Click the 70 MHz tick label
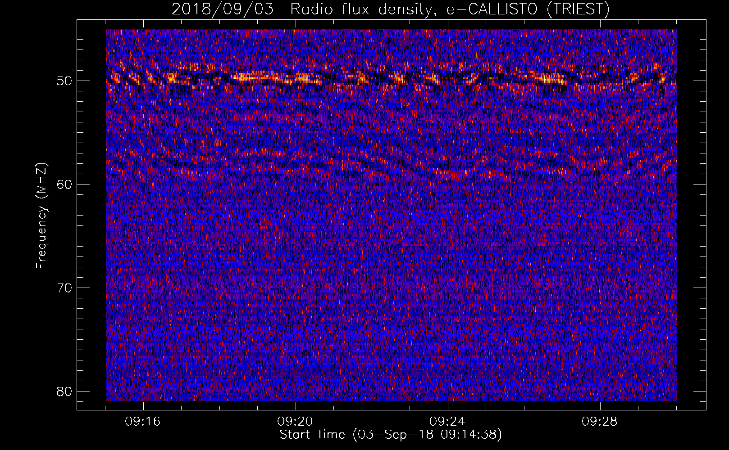Viewport: 729px width, 450px height. pyautogui.click(x=64, y=288)
